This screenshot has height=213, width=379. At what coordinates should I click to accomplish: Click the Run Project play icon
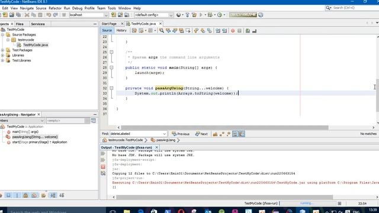[201, 15]
